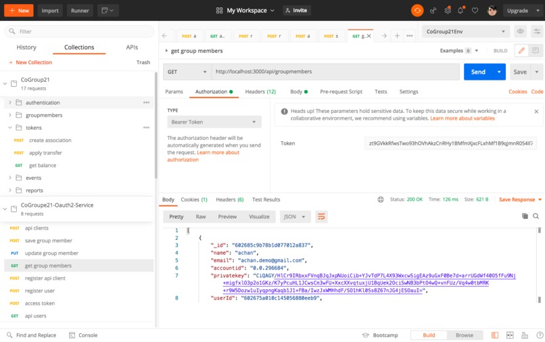Open manage environments settings icon

(537, 31)
